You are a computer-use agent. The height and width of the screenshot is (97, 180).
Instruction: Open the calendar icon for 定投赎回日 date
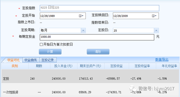coord(154,16)
